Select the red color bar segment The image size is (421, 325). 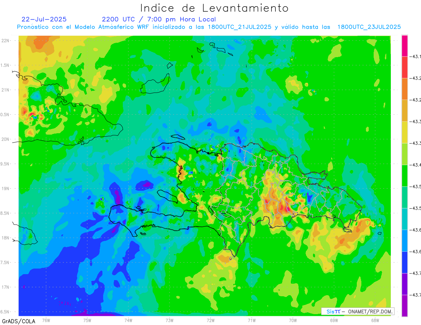(405, 67)
